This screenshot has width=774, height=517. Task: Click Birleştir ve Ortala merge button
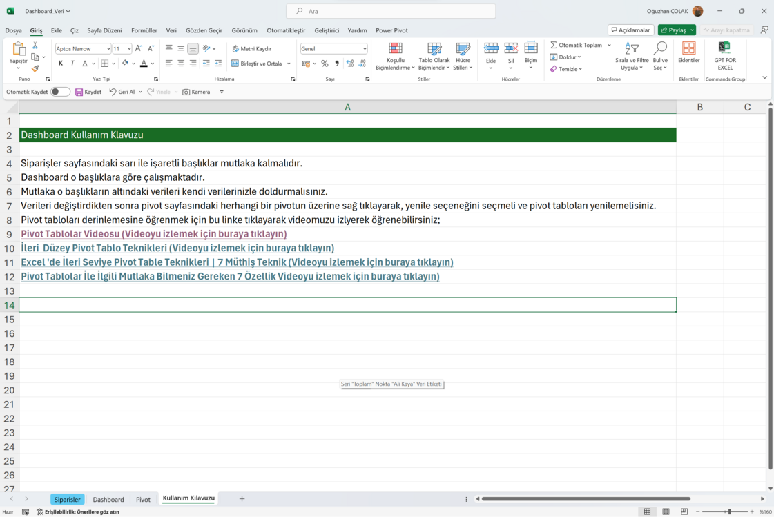coord(257,63)
